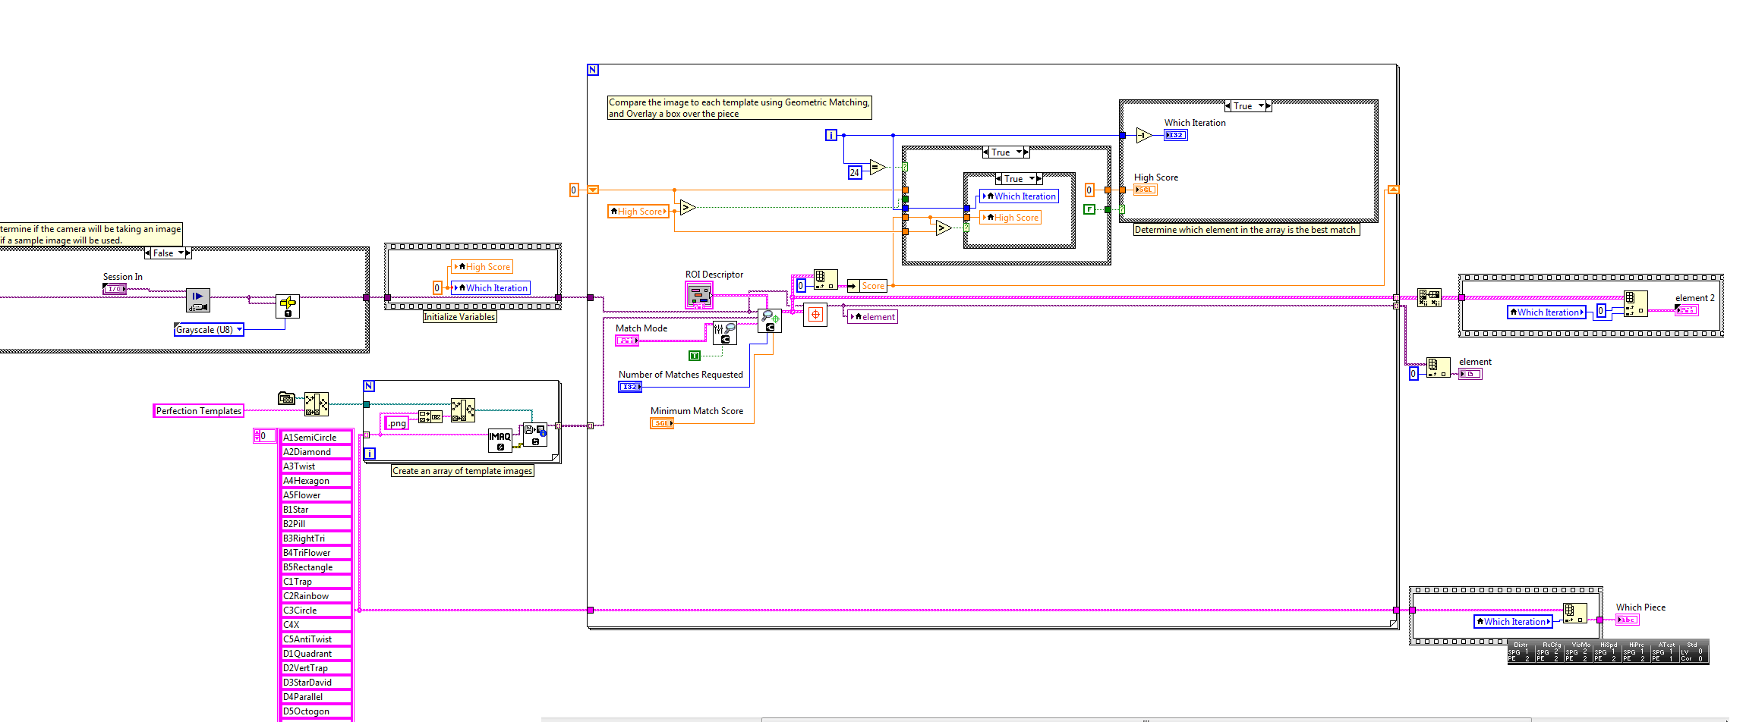Click Which Iteration local inside innermost case
Screen dimensions: 1746x722
click(x=1019, y=196)
